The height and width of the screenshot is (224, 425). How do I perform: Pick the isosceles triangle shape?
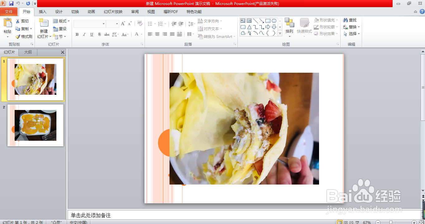[x=249, y=27]
